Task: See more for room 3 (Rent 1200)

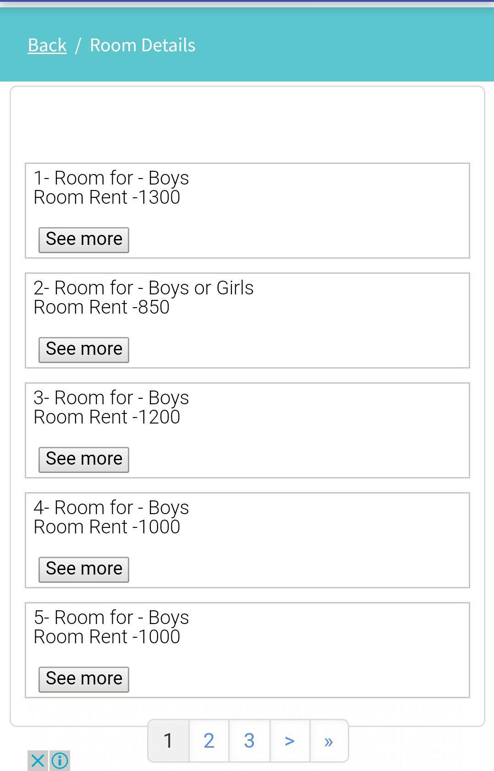Action: [x=84, y=459]
